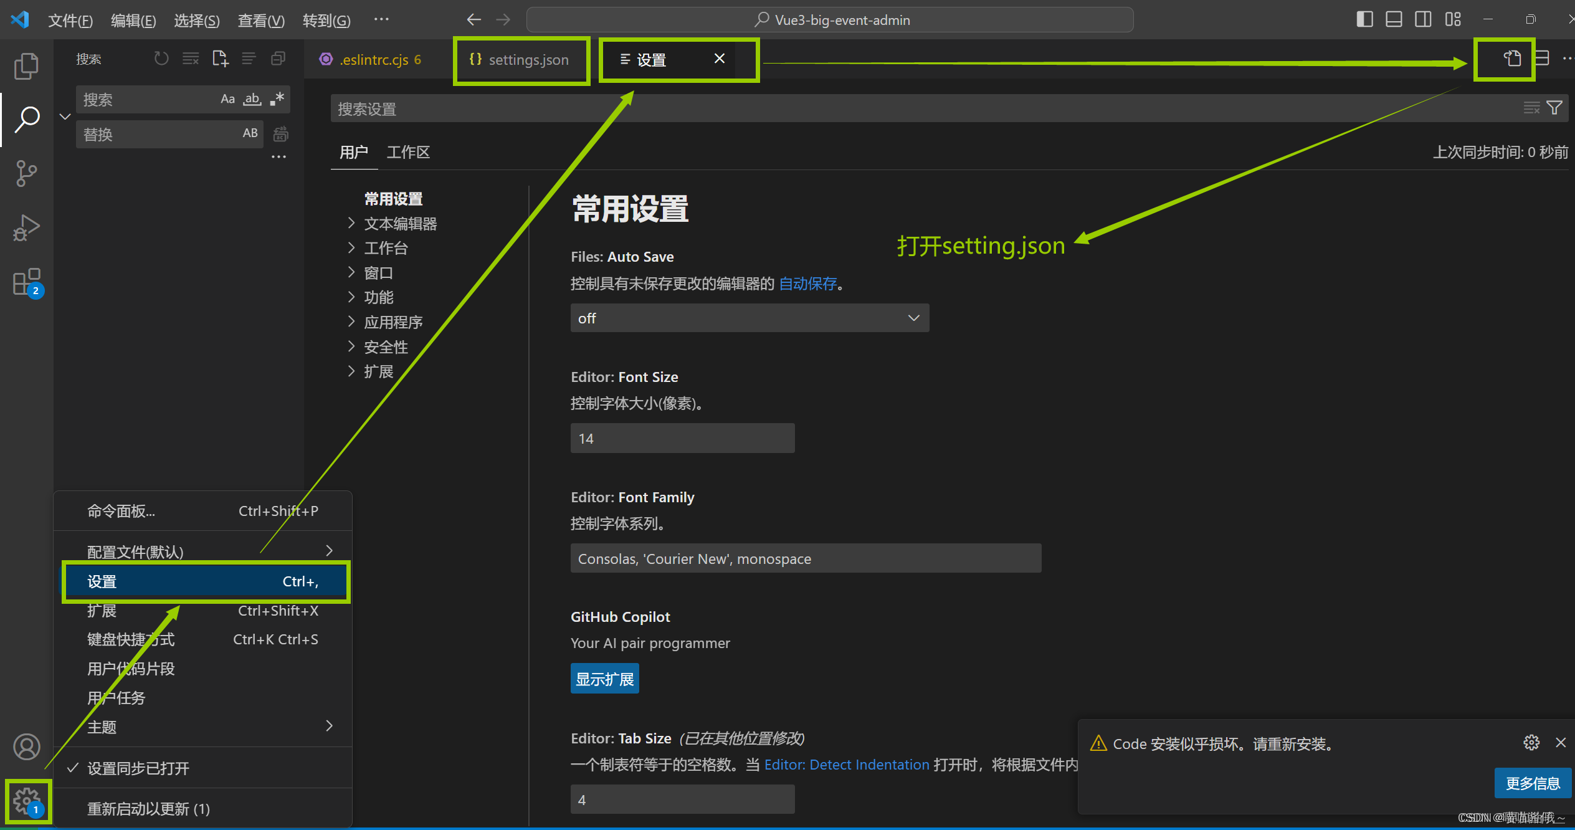Open the Explorer in the activity bar
The image size is (1575, 830).
click(x=26, y=65)
